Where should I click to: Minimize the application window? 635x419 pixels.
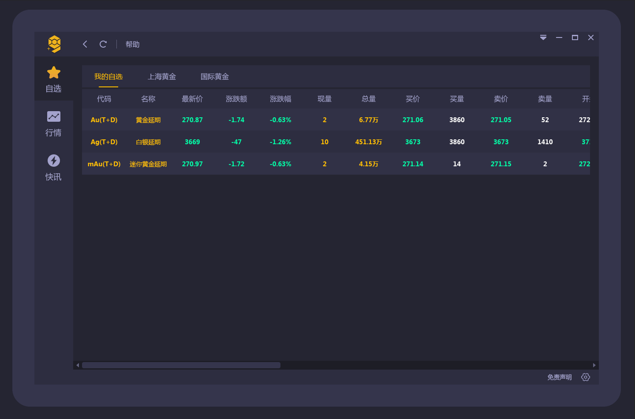(x=559, y=37)
